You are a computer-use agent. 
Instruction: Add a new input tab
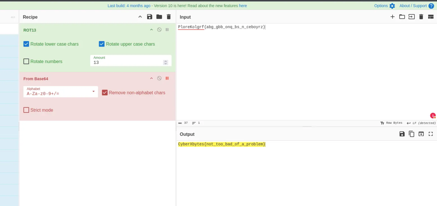[392, 17]
